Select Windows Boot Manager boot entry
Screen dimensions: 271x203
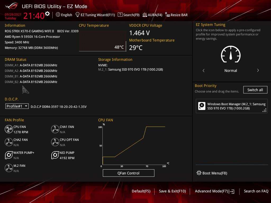pos(232,106)
